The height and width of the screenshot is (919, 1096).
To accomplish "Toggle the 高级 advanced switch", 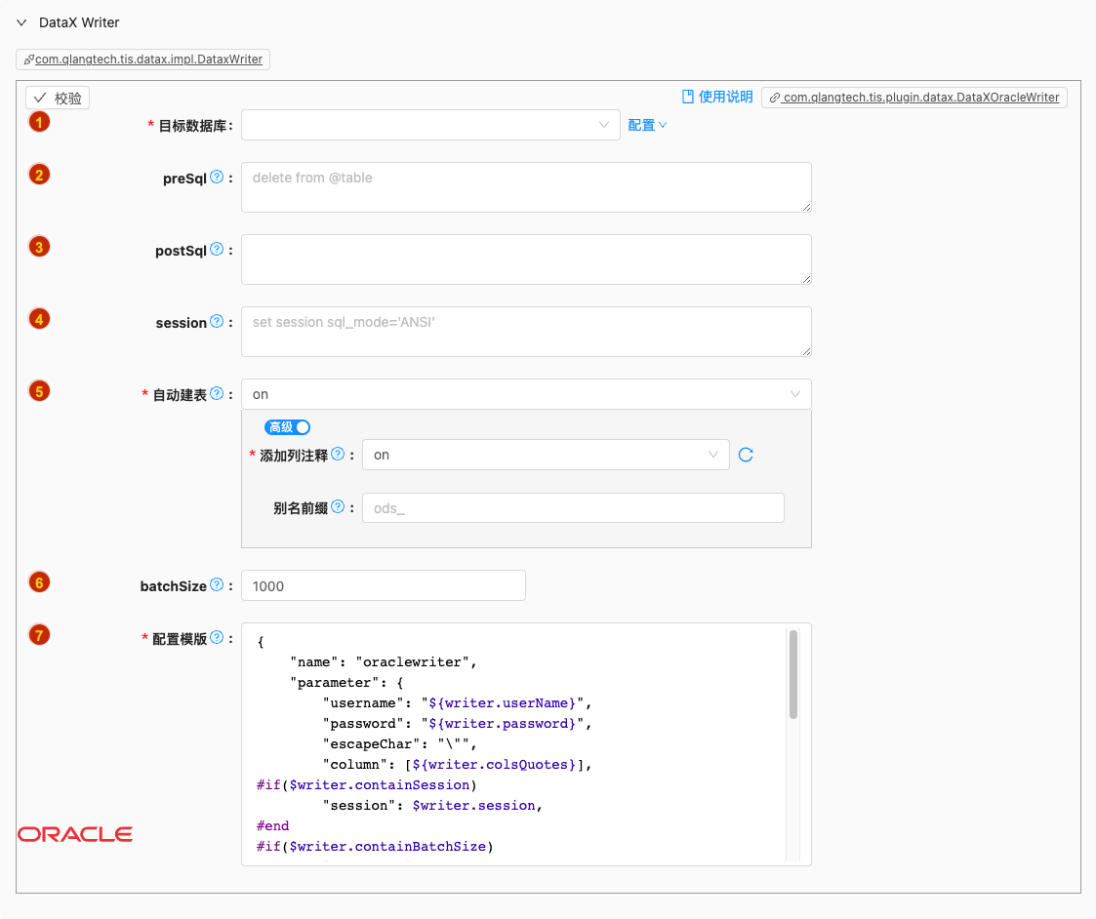I will [288, 427].
